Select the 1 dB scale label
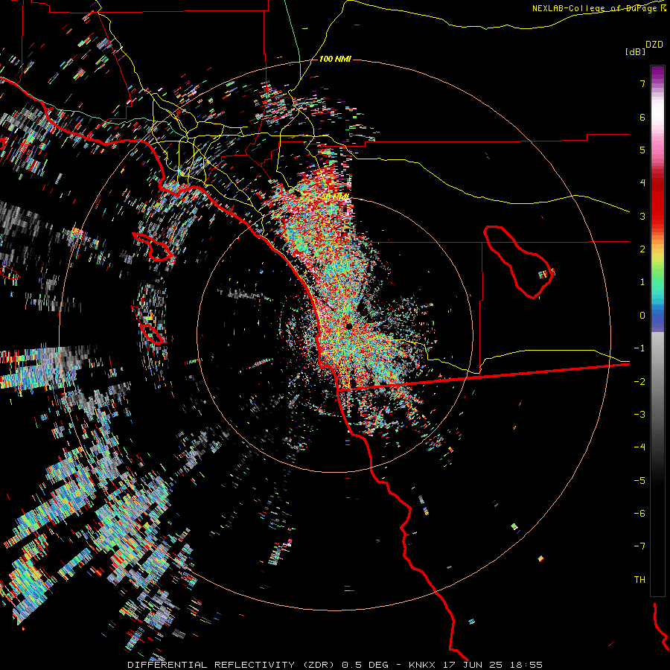670x670 pixels. click(642, 282)
